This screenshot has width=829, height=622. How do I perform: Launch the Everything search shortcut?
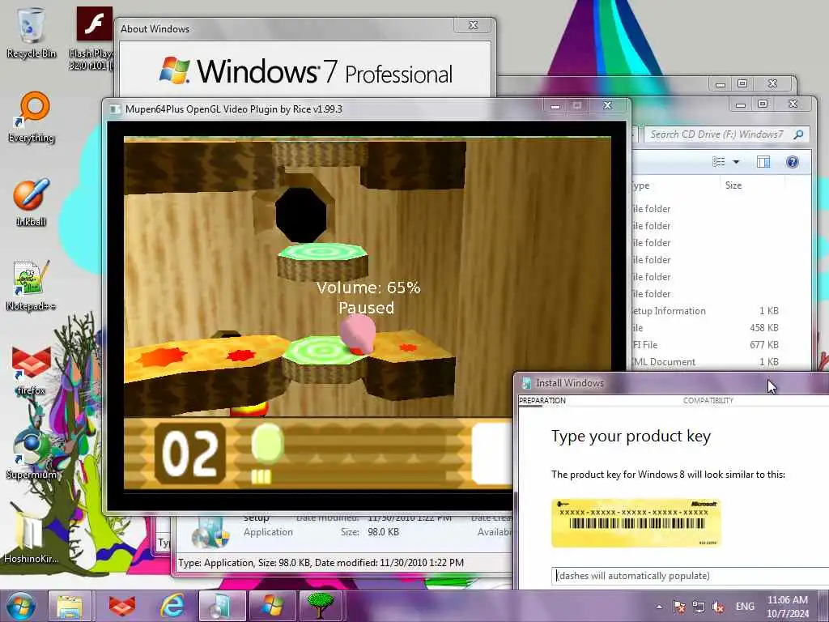(x=31, y=117)
